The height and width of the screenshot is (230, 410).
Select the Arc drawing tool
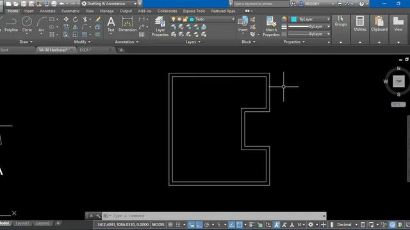(41, 24)
